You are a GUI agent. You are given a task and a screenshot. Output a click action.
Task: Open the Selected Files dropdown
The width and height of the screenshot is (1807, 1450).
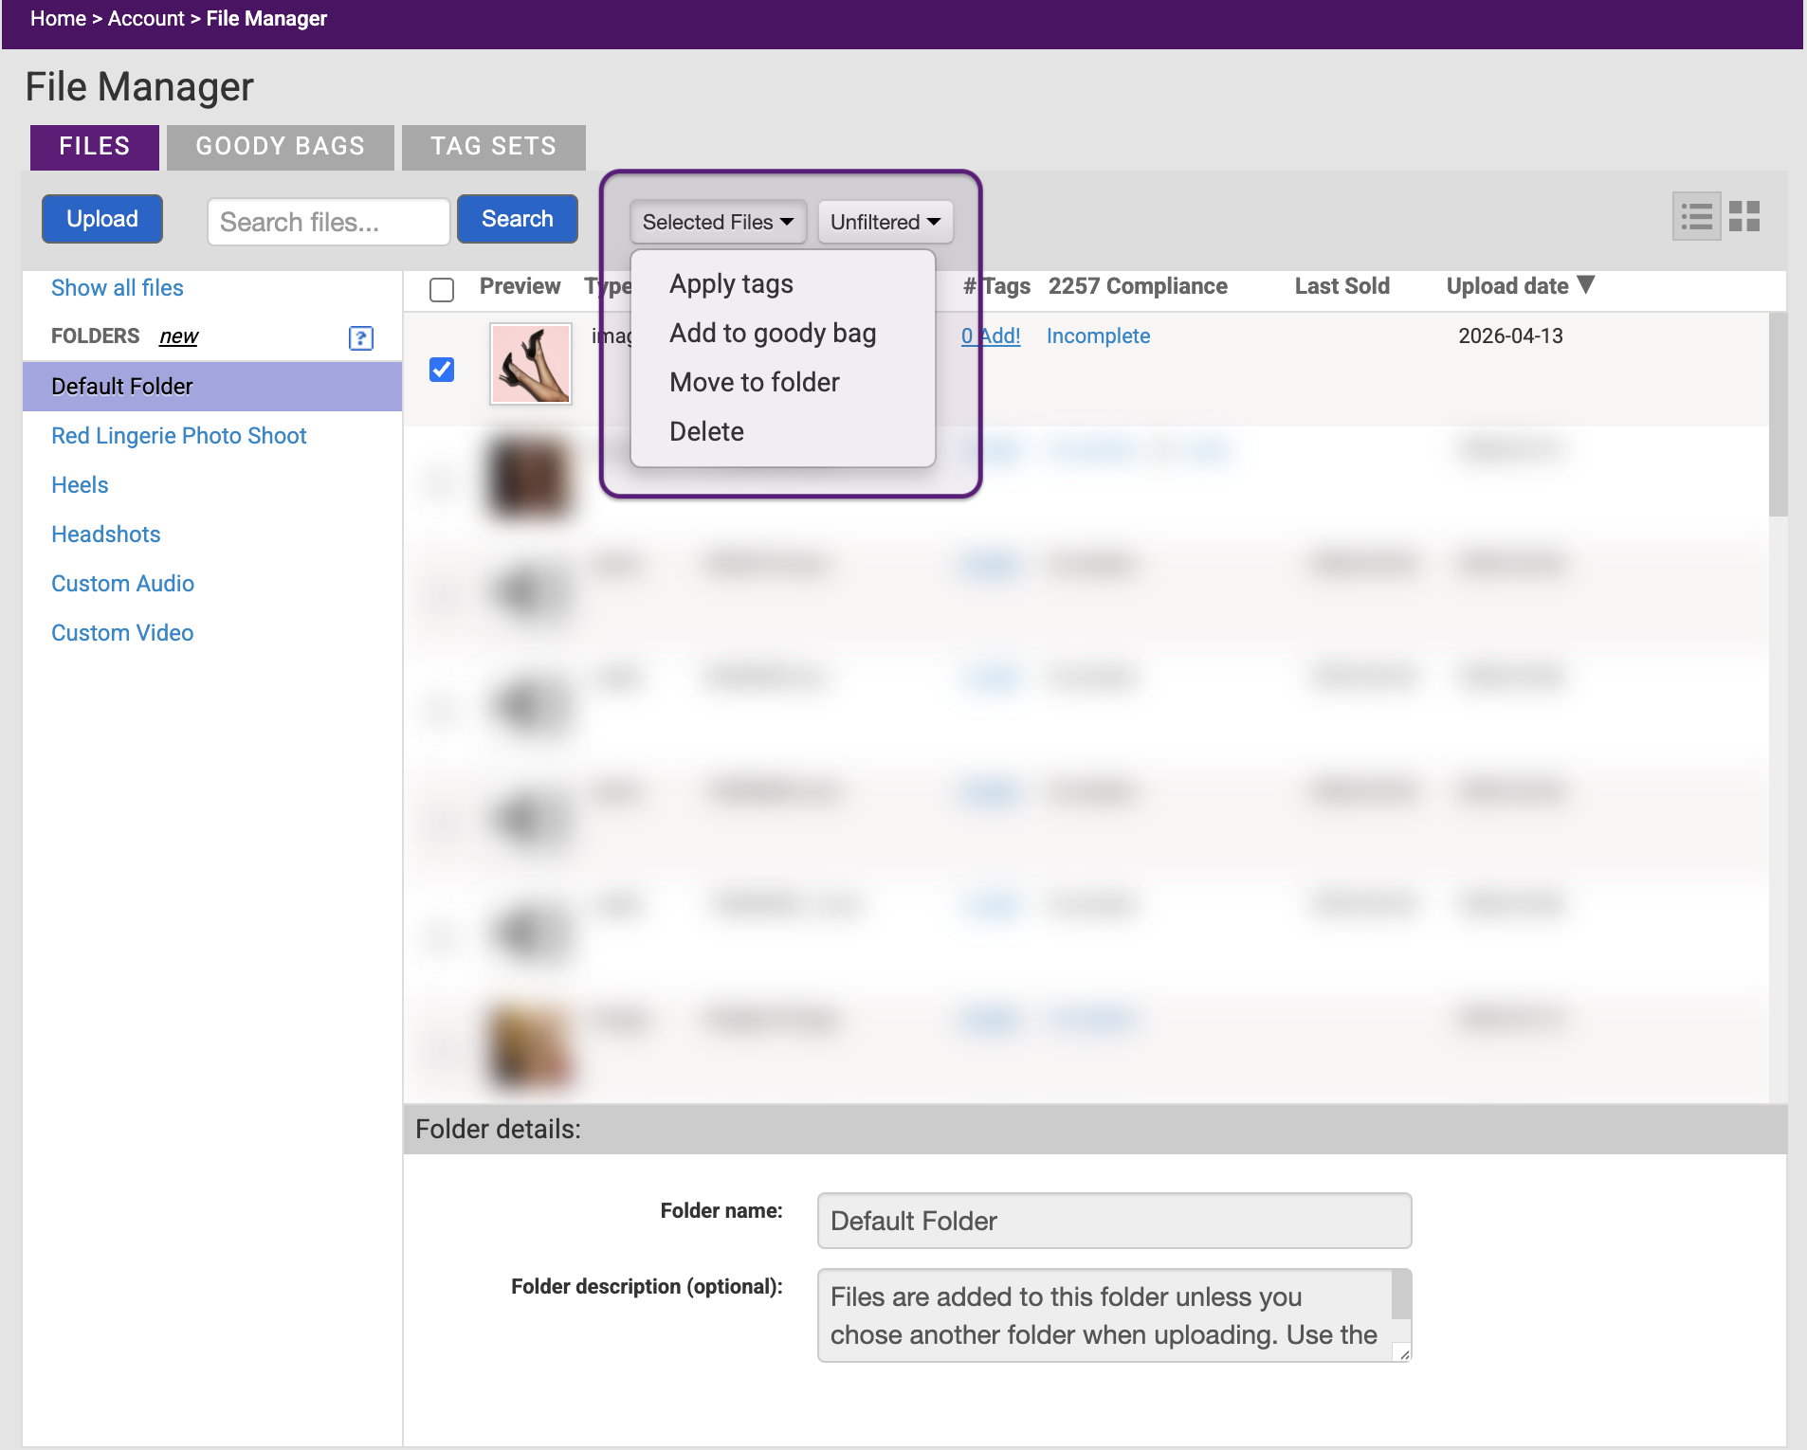click(718, 222)
